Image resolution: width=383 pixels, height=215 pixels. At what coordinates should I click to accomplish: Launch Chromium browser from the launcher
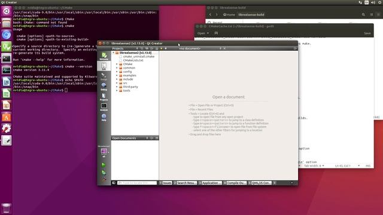click(x=7, y=35)
